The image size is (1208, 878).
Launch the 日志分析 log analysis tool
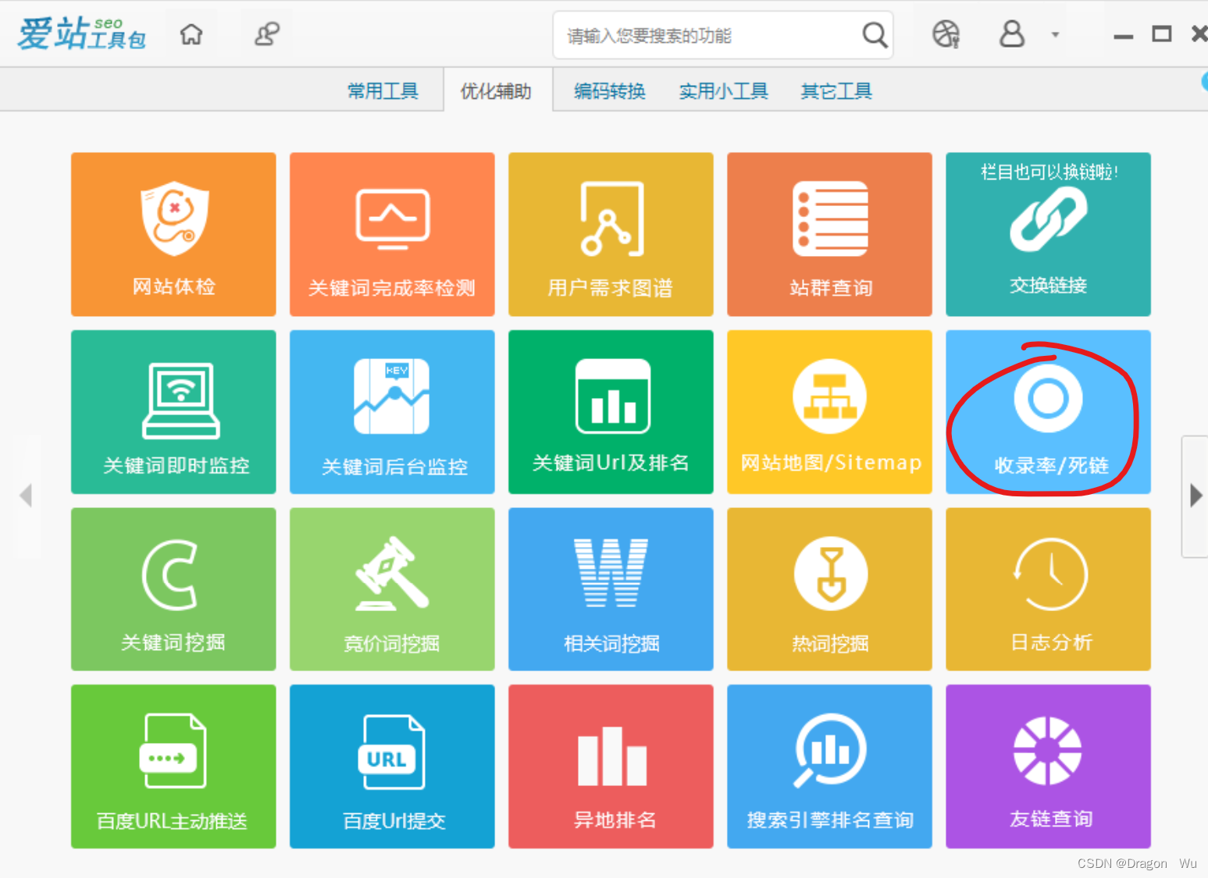click(x=1047, y=589)
